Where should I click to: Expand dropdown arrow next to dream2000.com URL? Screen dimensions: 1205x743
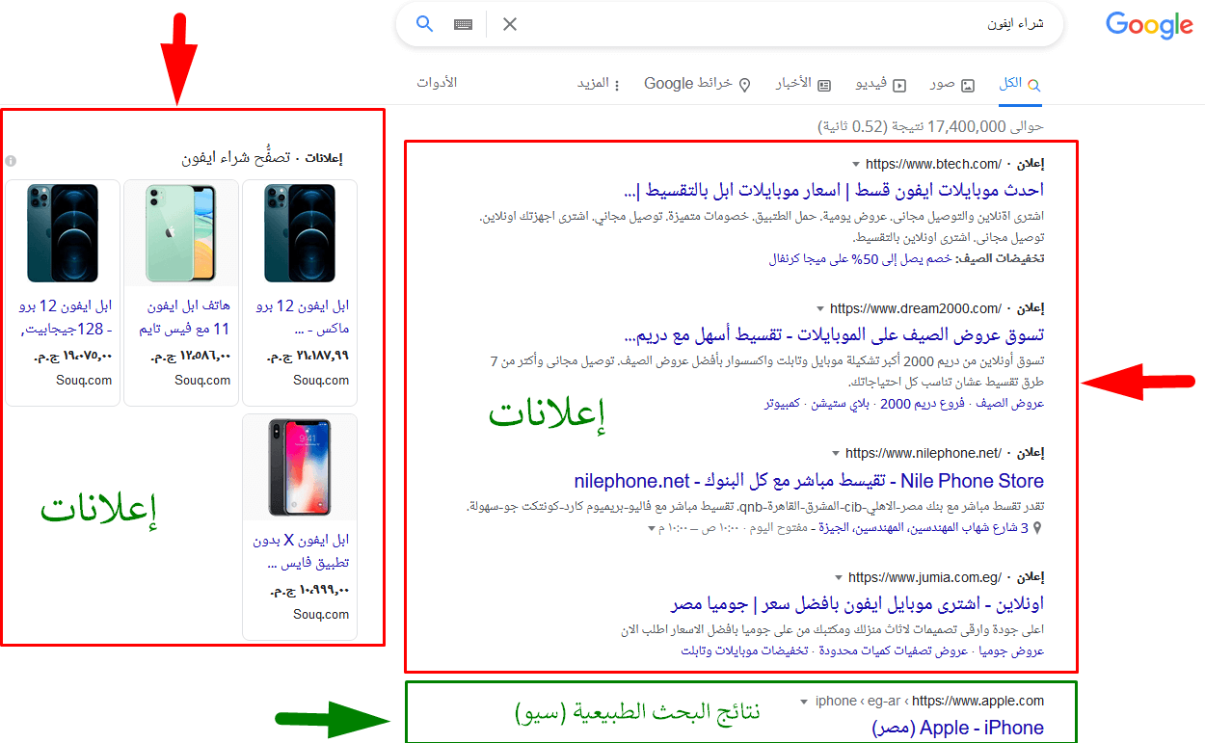[820, 308]
